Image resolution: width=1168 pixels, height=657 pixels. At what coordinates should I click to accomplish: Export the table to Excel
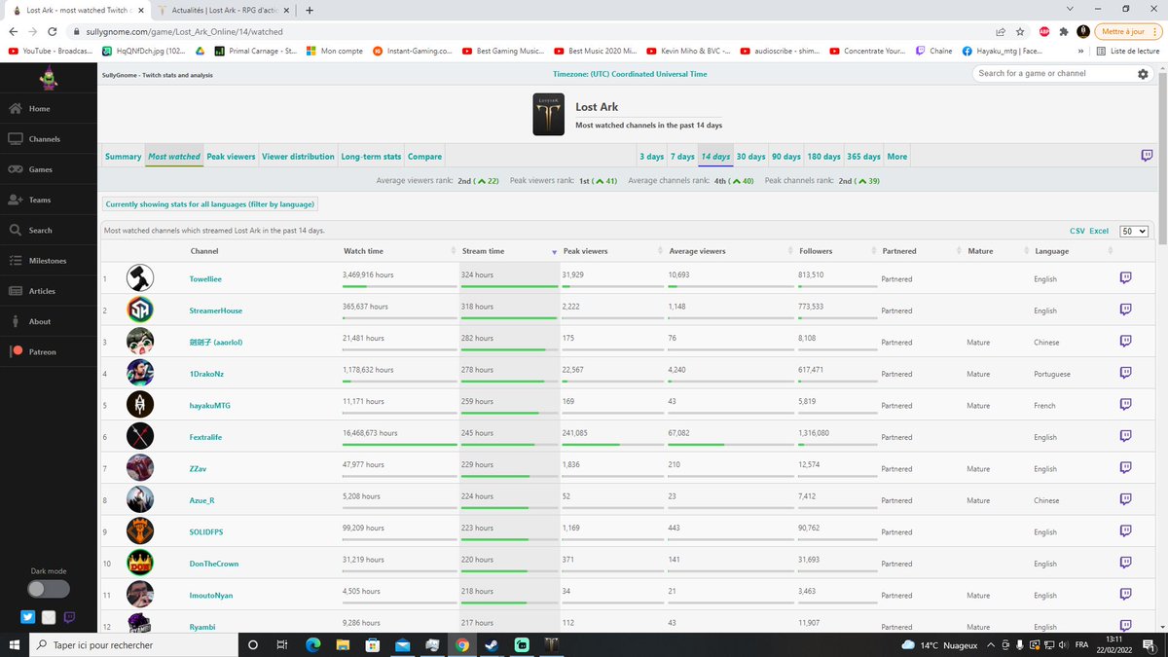click(x=1099, y=232)
